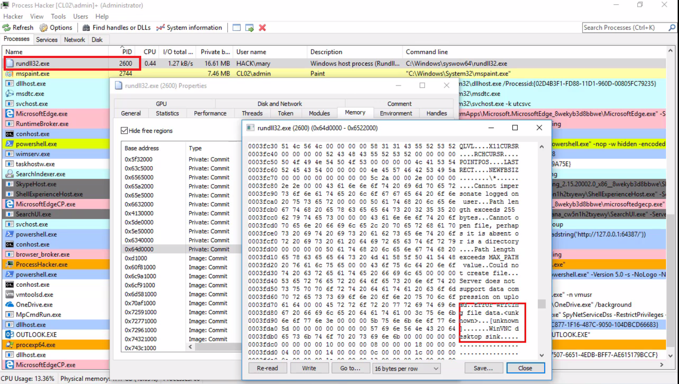Screen dimensions: 679x384
Task: Select the SearchIndexer.exe process icon
Action: (9, 174)
